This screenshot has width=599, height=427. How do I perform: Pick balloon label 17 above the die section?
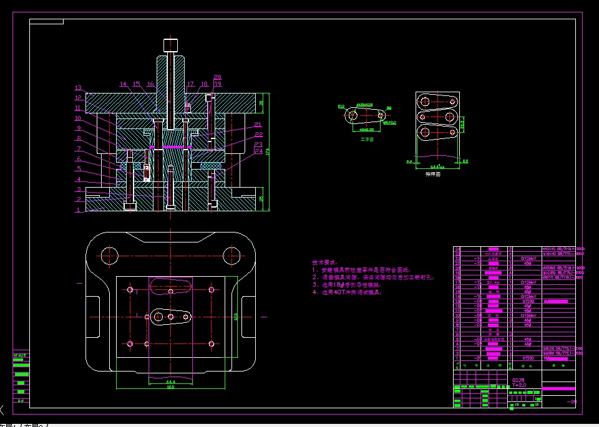pyautogui.click(x=190, y=84)
